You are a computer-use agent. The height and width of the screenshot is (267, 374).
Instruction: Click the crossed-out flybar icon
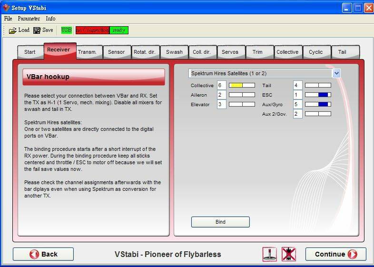coord(289,254)
